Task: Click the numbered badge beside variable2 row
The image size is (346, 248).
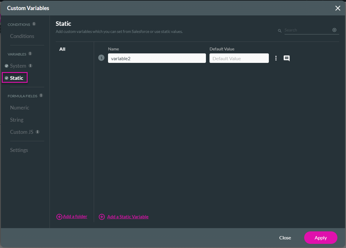Action: point(101,58)
